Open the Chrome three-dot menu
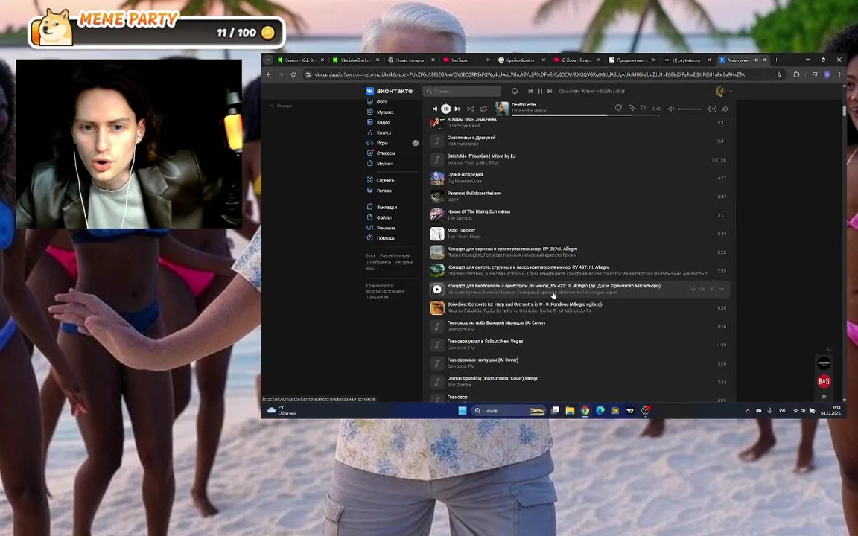858x536 pixels. coord(839,74)
